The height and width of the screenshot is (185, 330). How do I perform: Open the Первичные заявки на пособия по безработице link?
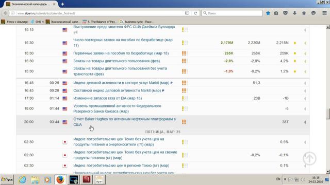(121, 53)
